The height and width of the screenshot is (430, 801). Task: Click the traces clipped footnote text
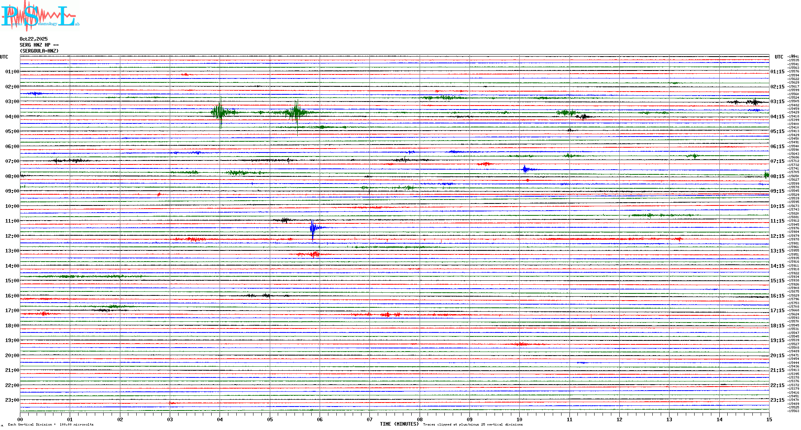coord(473,424)
